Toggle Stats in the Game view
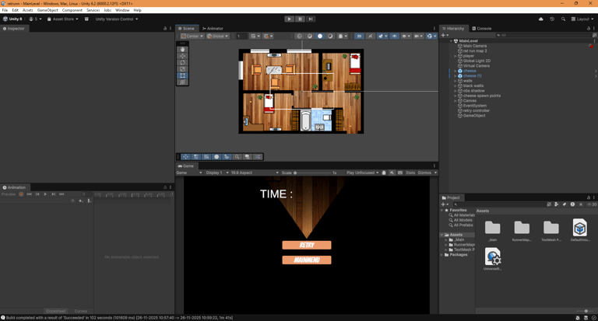 [x=410, y=173]
